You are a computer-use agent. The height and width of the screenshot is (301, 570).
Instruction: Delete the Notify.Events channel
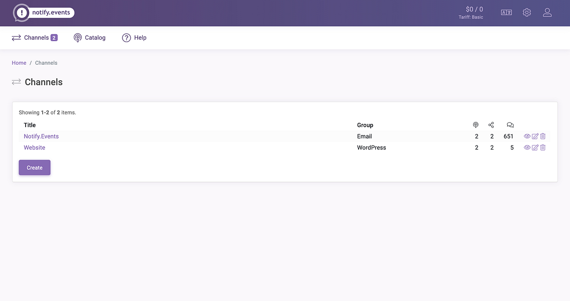click(542, 136)
